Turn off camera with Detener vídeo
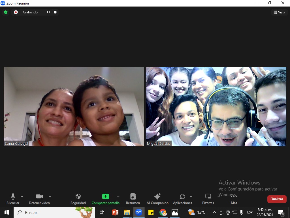Screen dimensions: 290x218 coord(39,199)
